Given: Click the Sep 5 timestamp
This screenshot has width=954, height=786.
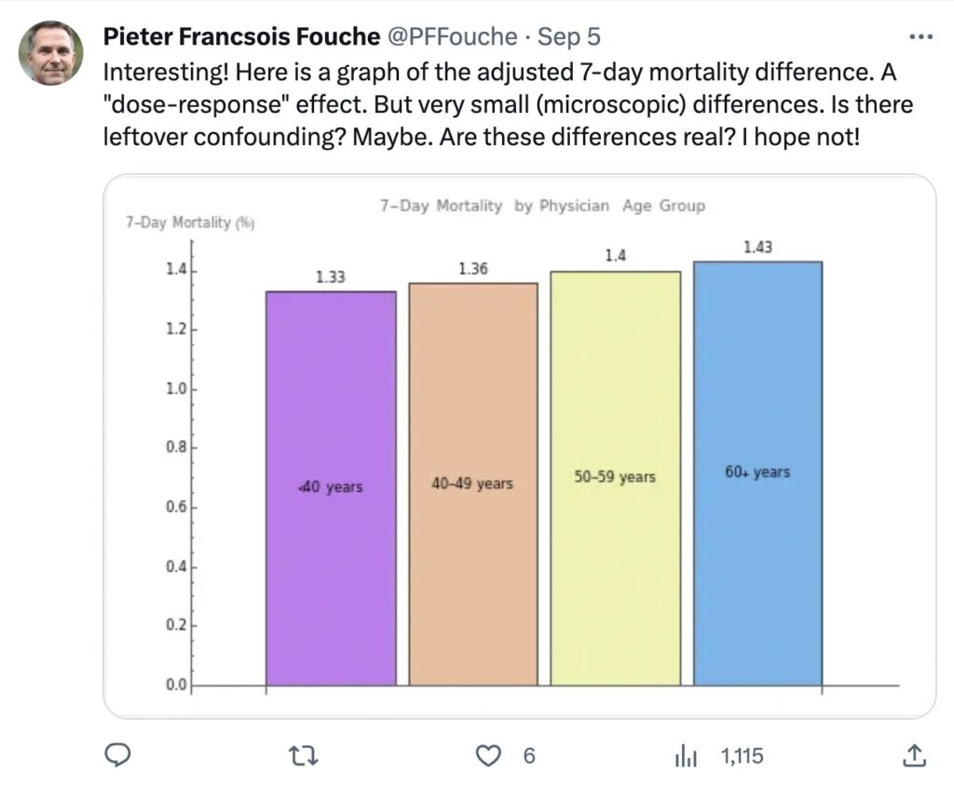Looking at the screenshot, I should tap(569, 37).
